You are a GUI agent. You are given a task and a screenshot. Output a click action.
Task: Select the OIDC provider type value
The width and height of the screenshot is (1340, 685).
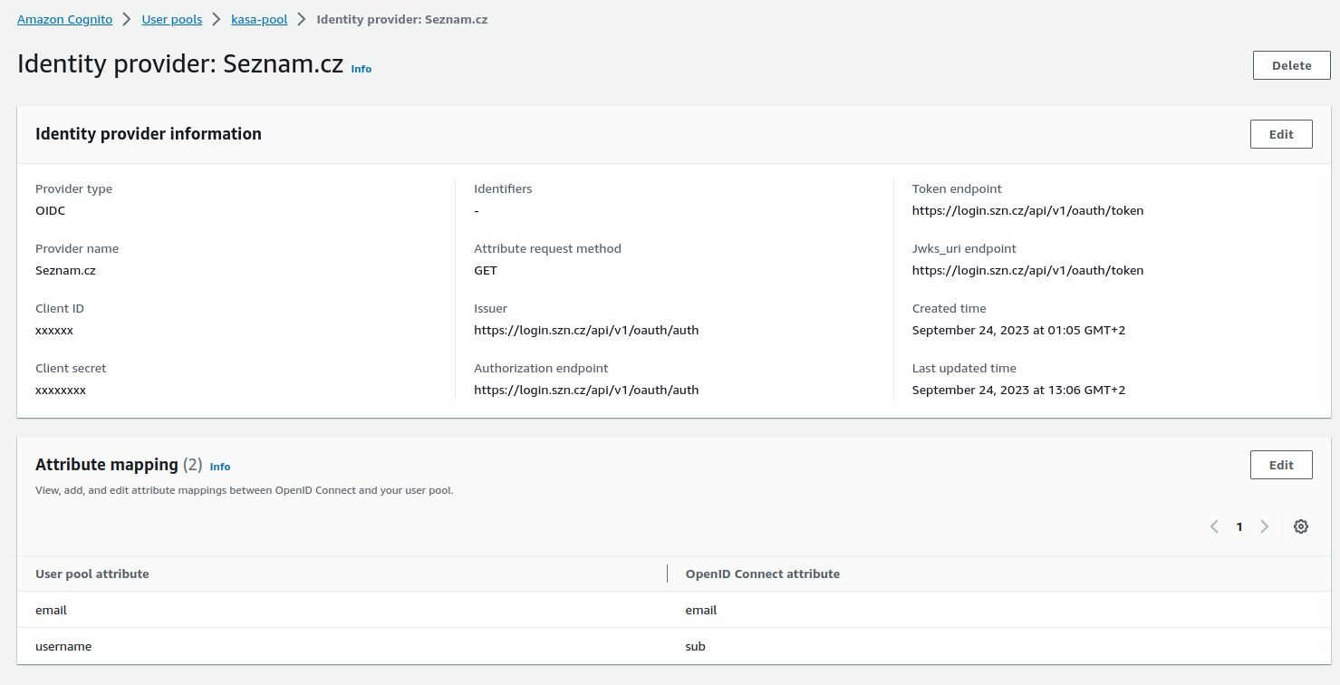pos(51,210)
